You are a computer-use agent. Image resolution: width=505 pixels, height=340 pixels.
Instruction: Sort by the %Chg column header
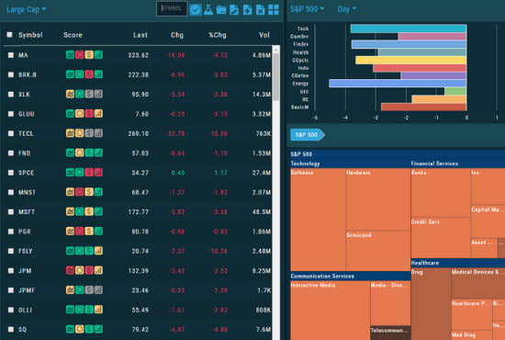218,35
